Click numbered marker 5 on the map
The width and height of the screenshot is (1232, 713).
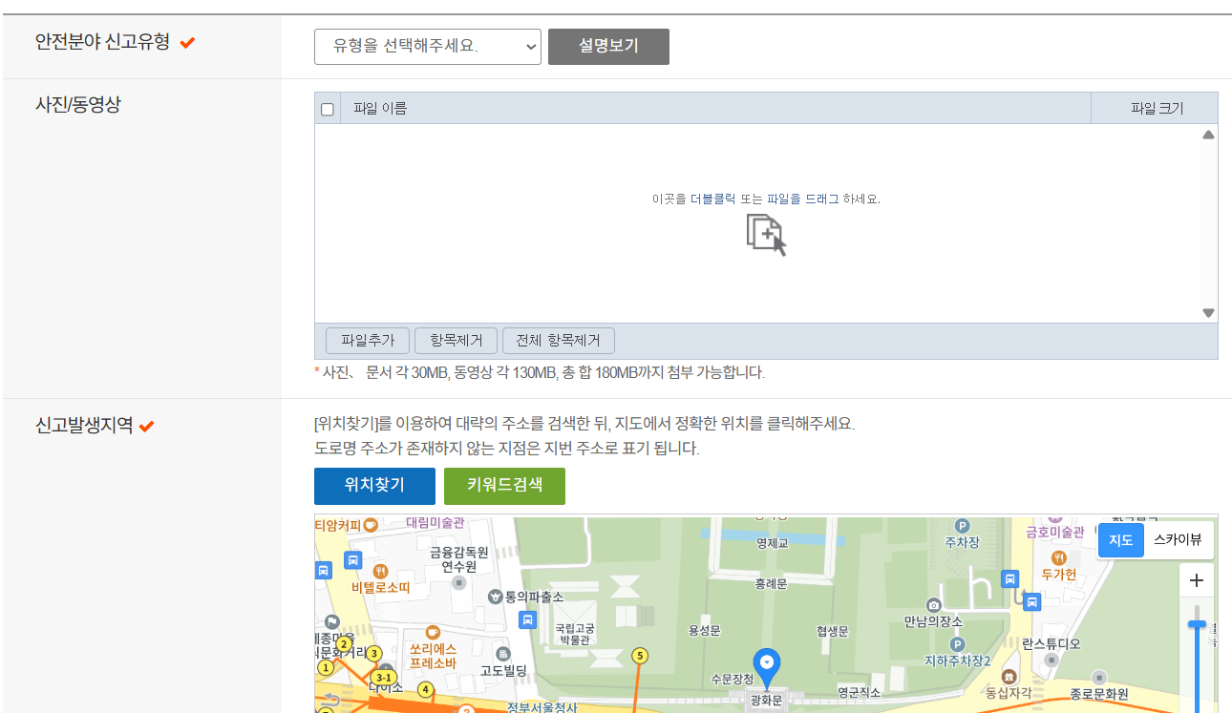pyautogui.click(x=639, y=657)
